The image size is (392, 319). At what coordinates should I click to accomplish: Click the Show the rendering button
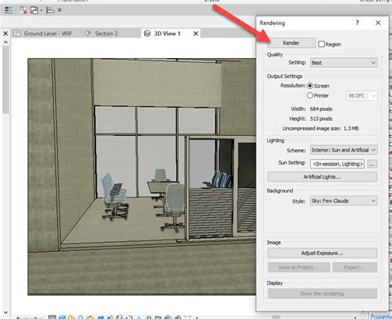tap(323, 293)
